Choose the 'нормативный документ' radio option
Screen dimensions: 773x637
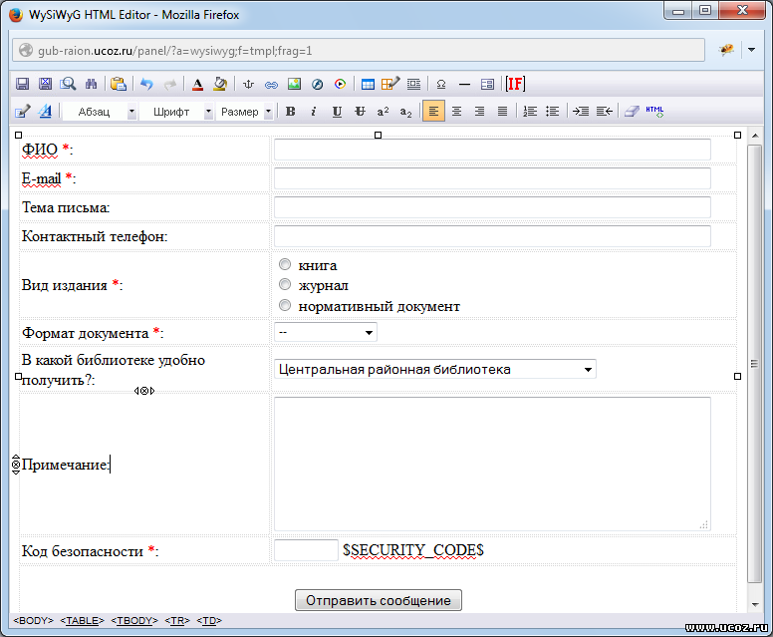tap(285, 306)
